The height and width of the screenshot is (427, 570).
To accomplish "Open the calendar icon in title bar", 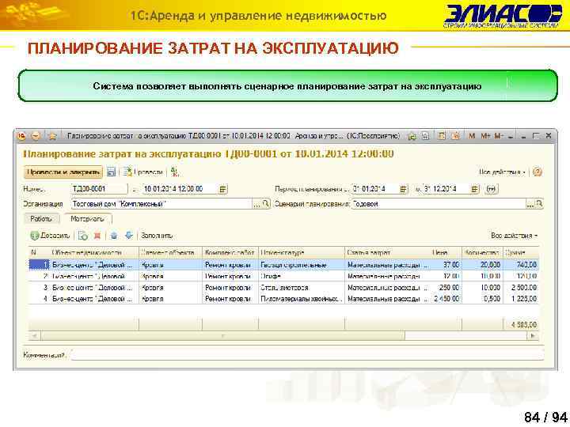I will pyautogui.click(x=455, y=136).
